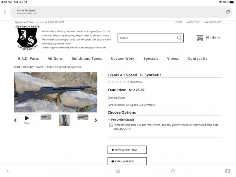Enlarge the main rifle product image
This screenshot has height=177, width=236.
(55, 92)
